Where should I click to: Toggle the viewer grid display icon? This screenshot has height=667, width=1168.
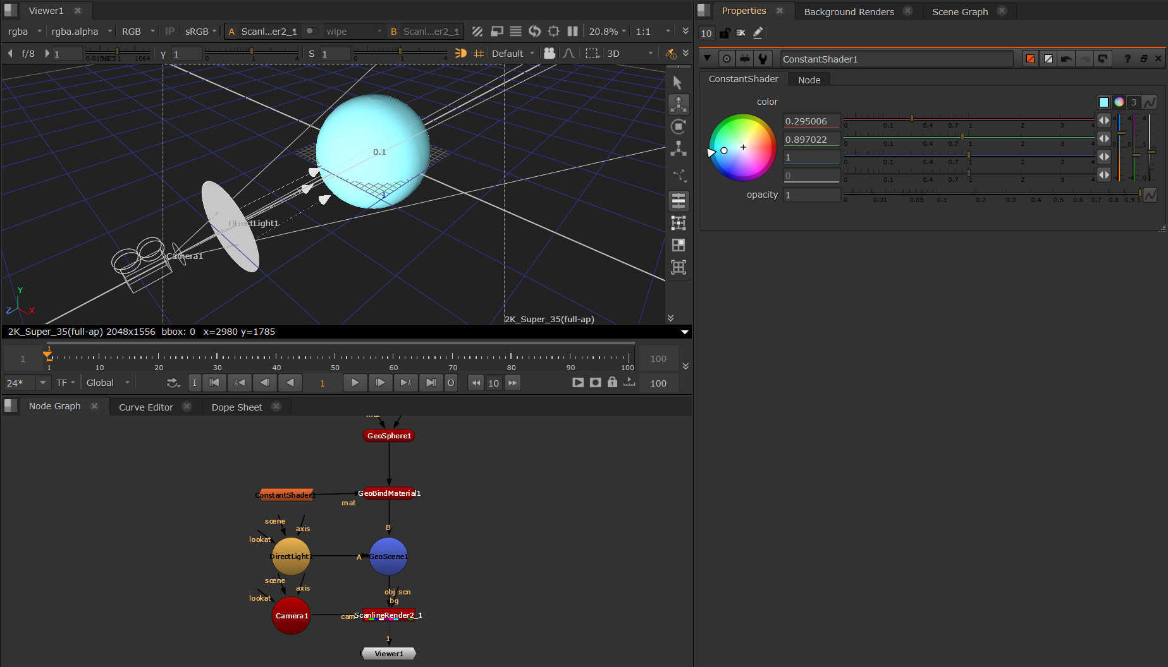pyautogui.click(x=479, y=54)
